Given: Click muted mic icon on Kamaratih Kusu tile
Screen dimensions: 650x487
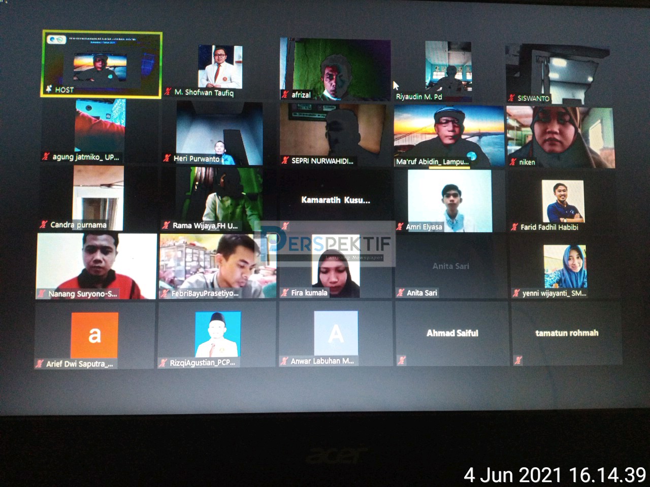Looking at the screenshot, I should coord(285,226).
